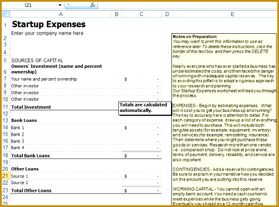Click the Total Other Loans amount cell
The image size is (279, 207).
[x=142, y=191]
